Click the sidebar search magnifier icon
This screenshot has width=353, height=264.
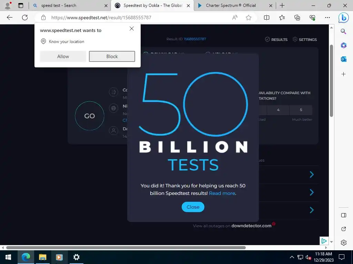tap(344, 31)
